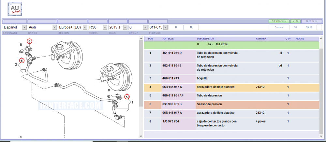The width and height of the screenshot is (326, 142).
Task: Open the Audi brand dropdown
Action: 42,27
